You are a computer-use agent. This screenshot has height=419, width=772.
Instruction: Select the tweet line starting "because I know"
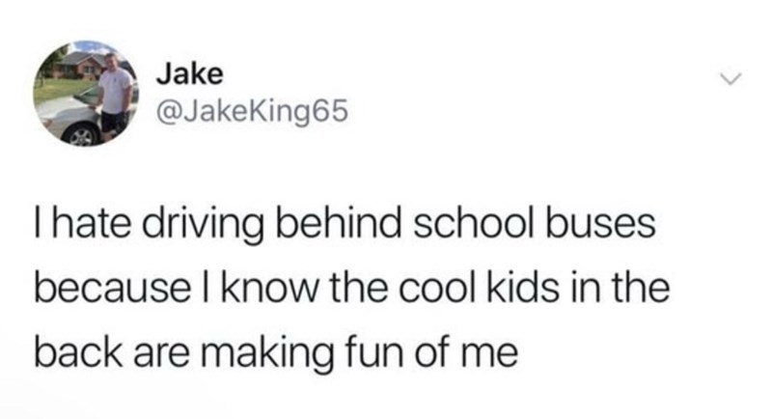[351, 289]
